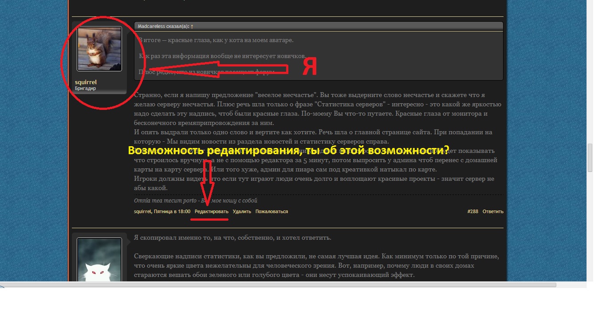Screen dimensions: 606x327
Task: Click "Ответить" to reply to the post
Action: point(493,212)
